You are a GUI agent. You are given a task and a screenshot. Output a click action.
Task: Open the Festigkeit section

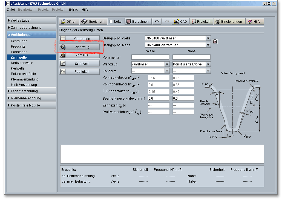tap(79, 72)
